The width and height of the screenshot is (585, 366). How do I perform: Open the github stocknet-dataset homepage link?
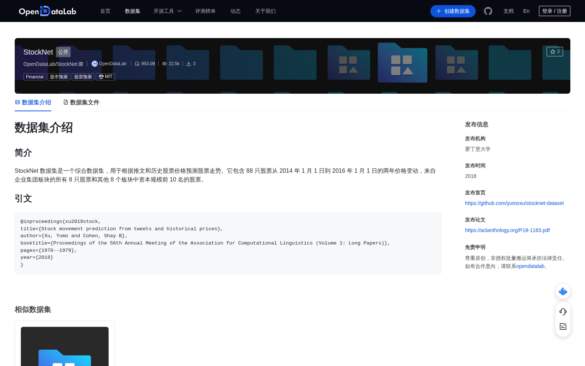tap(514, 203)
